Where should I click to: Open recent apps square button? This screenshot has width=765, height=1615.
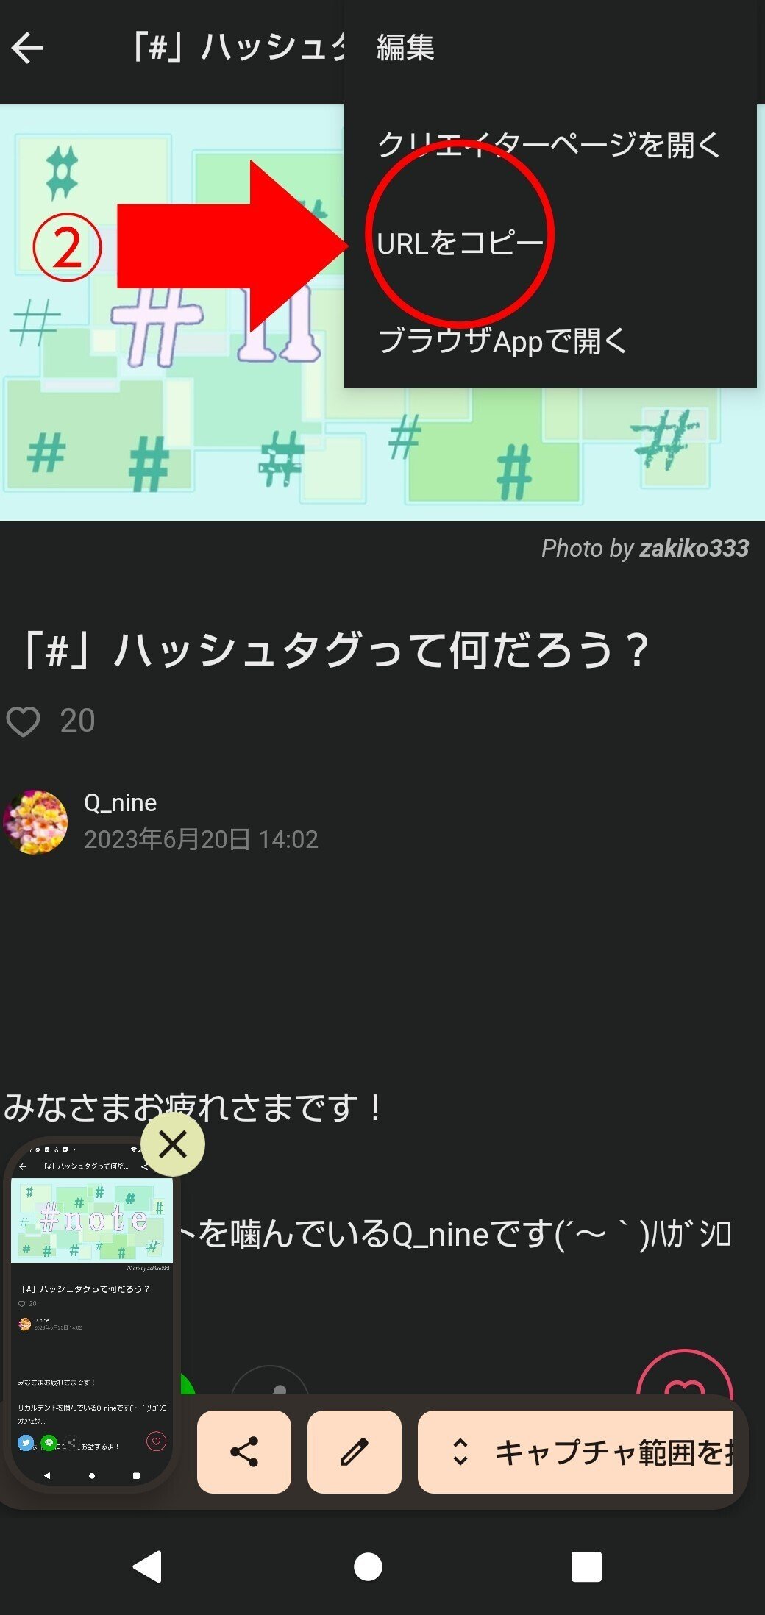586,1566
